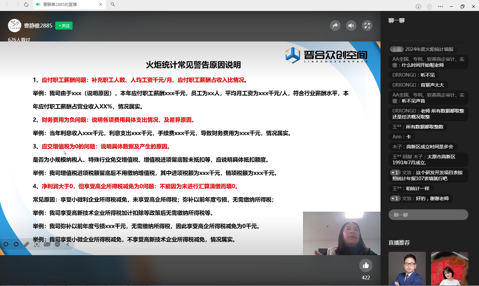This screenshot has height=286, width=479.
Task: Select chat message 老师 所有数据都取整
Action: coord(428,114)
